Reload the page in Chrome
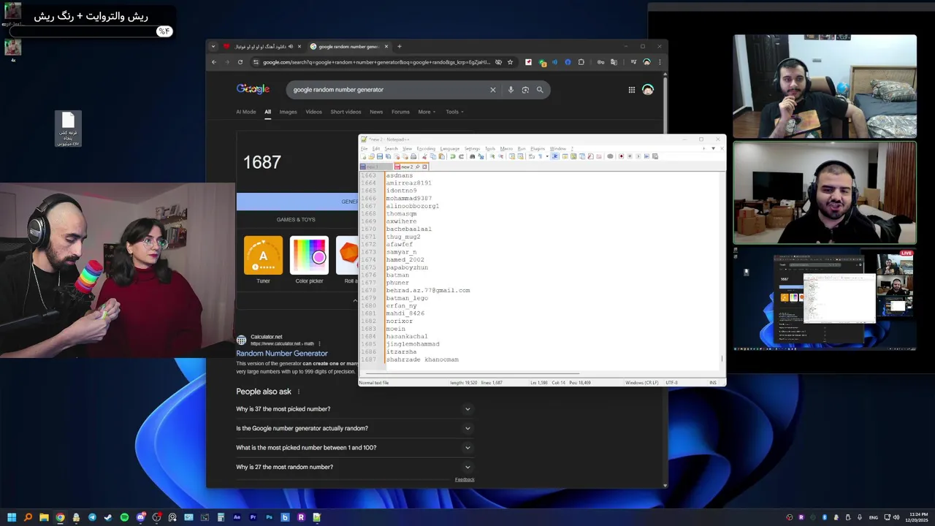 [x=240, y=62]
